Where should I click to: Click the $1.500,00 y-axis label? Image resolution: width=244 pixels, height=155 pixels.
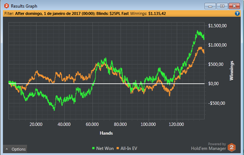(x=217, y=26)
